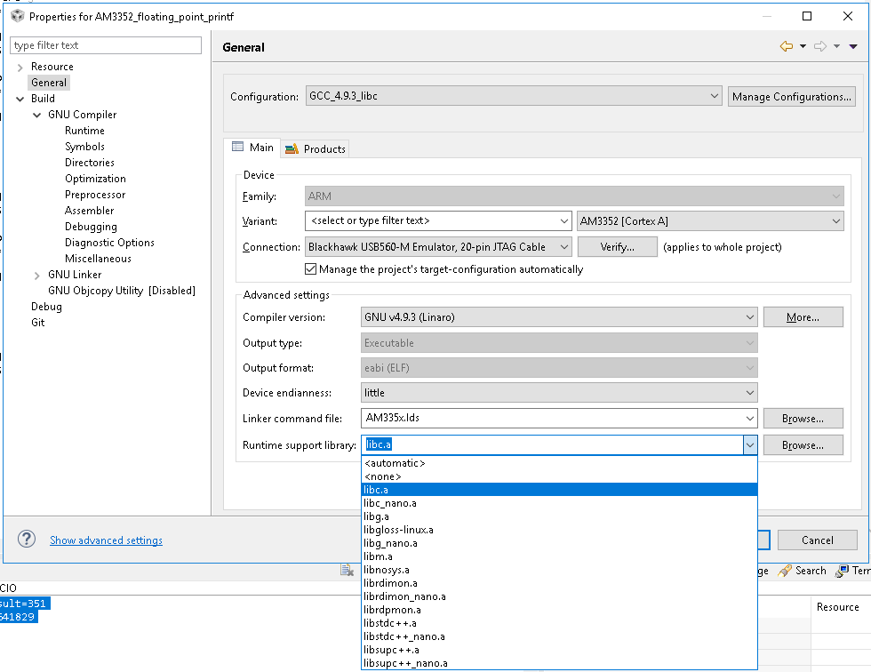The width and height of the screenshot is (871, 672).
Task: Open the dialog view menu triangle
Action: click(853, 47)
